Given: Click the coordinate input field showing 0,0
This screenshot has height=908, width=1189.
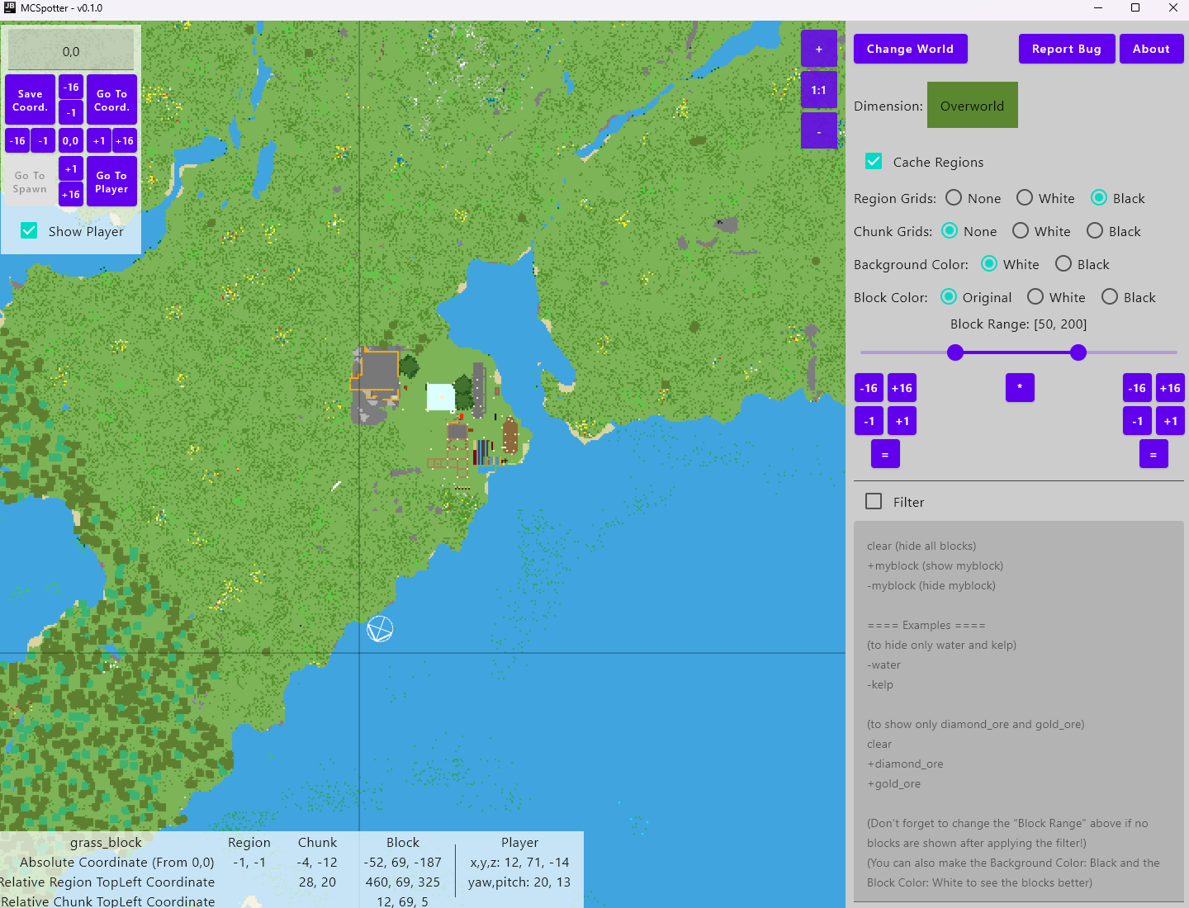Looking at the screenshot, I should pyautogui.click(x=71, y=51).
